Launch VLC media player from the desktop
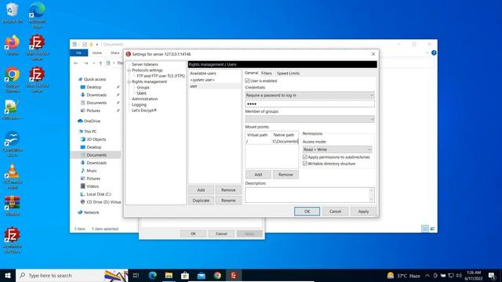The height and width of the screenshot is (282, 502). click(13, 175)
